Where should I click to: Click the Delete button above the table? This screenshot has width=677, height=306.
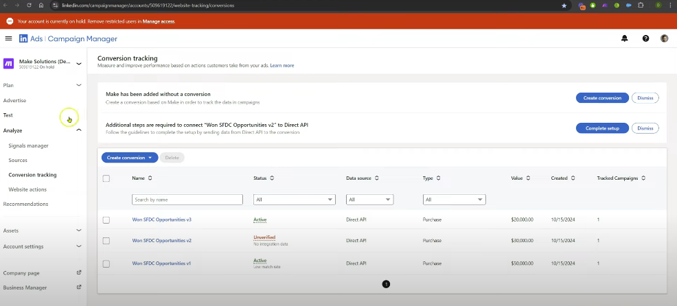[172, 158]
